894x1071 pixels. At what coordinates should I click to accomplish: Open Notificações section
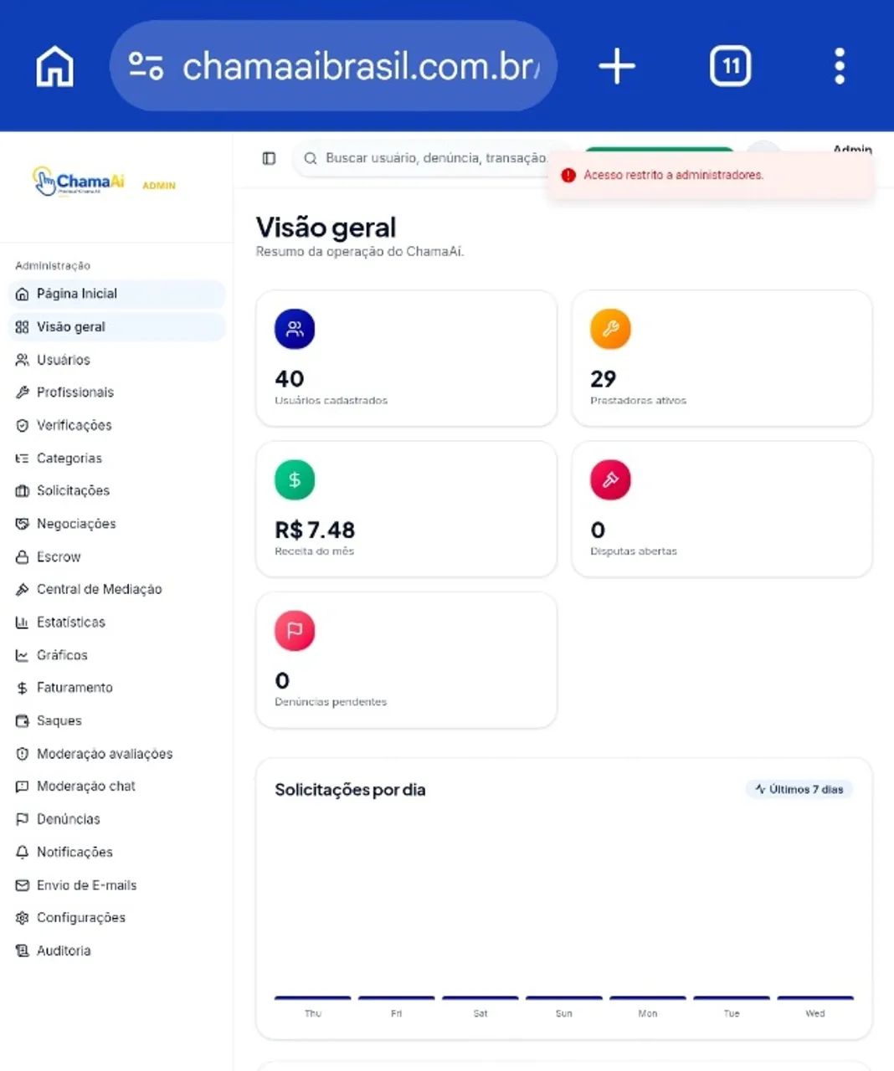pyautogui.click(x=117, y=852)
